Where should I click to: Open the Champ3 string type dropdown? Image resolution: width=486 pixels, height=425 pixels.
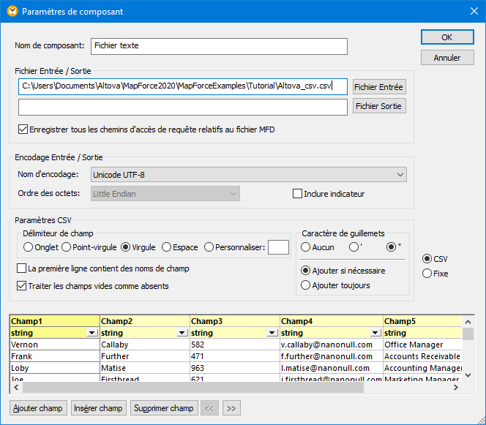coord(272,333)
